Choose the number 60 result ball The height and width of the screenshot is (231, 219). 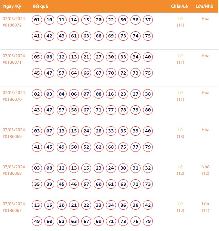click(99, 184)
